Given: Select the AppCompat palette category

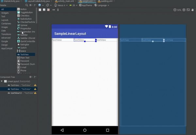Looking at the screenshot, I should tap(8, 48).
